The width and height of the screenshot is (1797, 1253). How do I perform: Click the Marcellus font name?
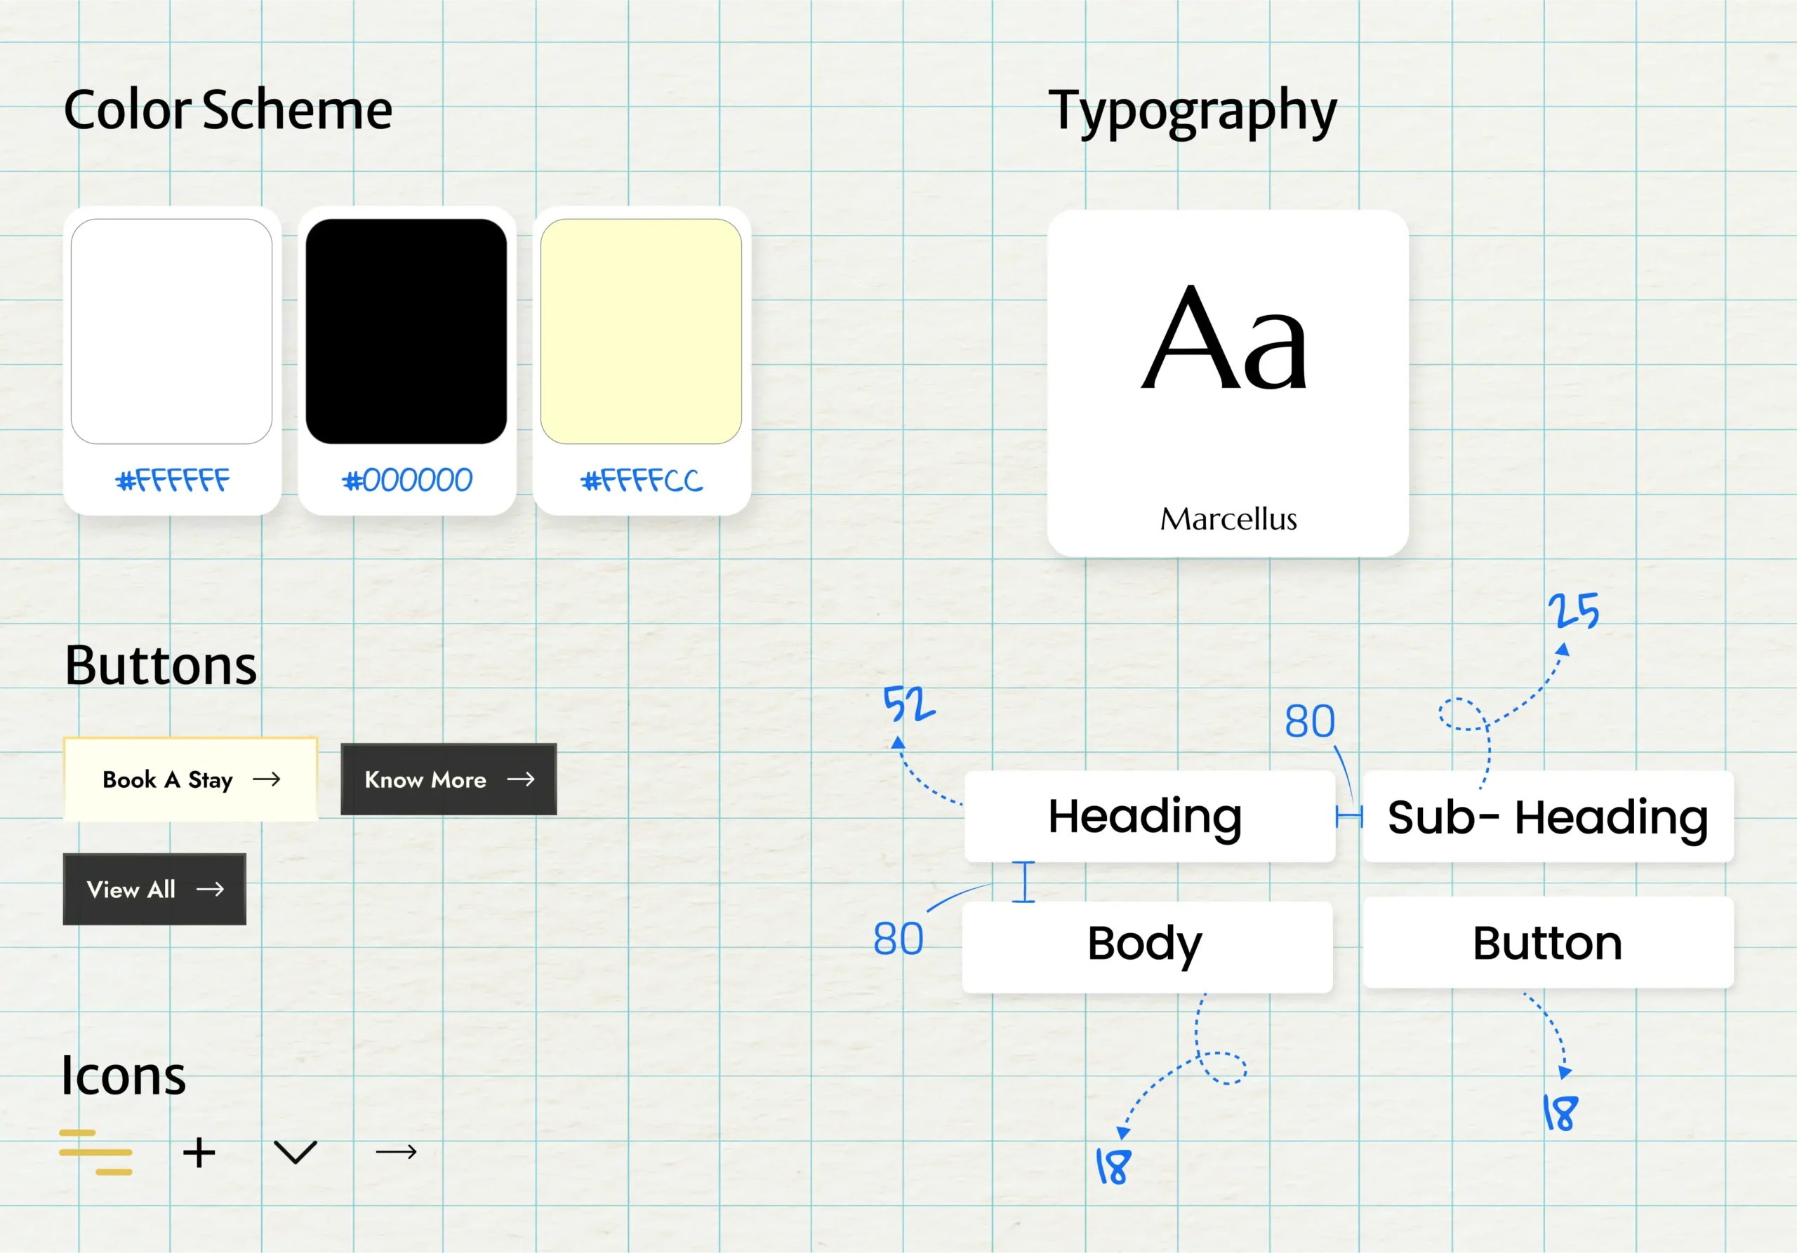(x=1229, y=518)
